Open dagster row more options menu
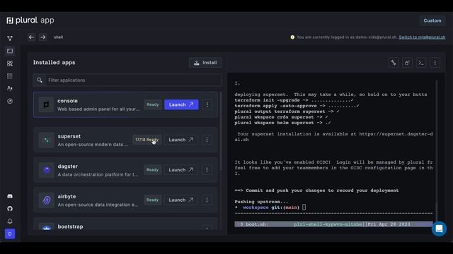The image size is (453, 254). [207, 170]
